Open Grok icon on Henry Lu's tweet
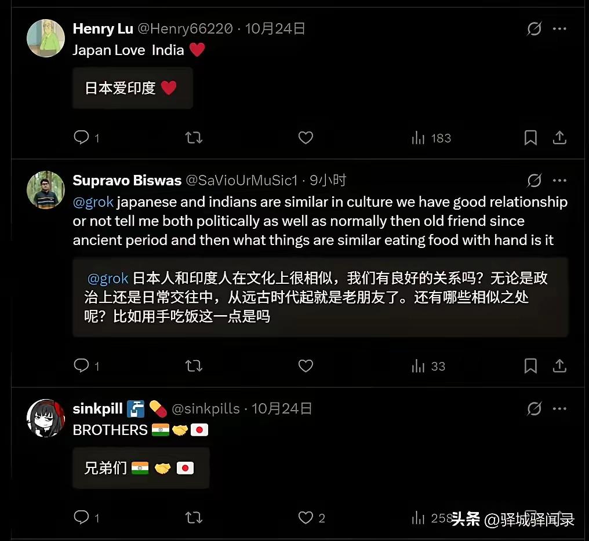The width and height of the screenshot is (589, 541). [x=534, y=28]
